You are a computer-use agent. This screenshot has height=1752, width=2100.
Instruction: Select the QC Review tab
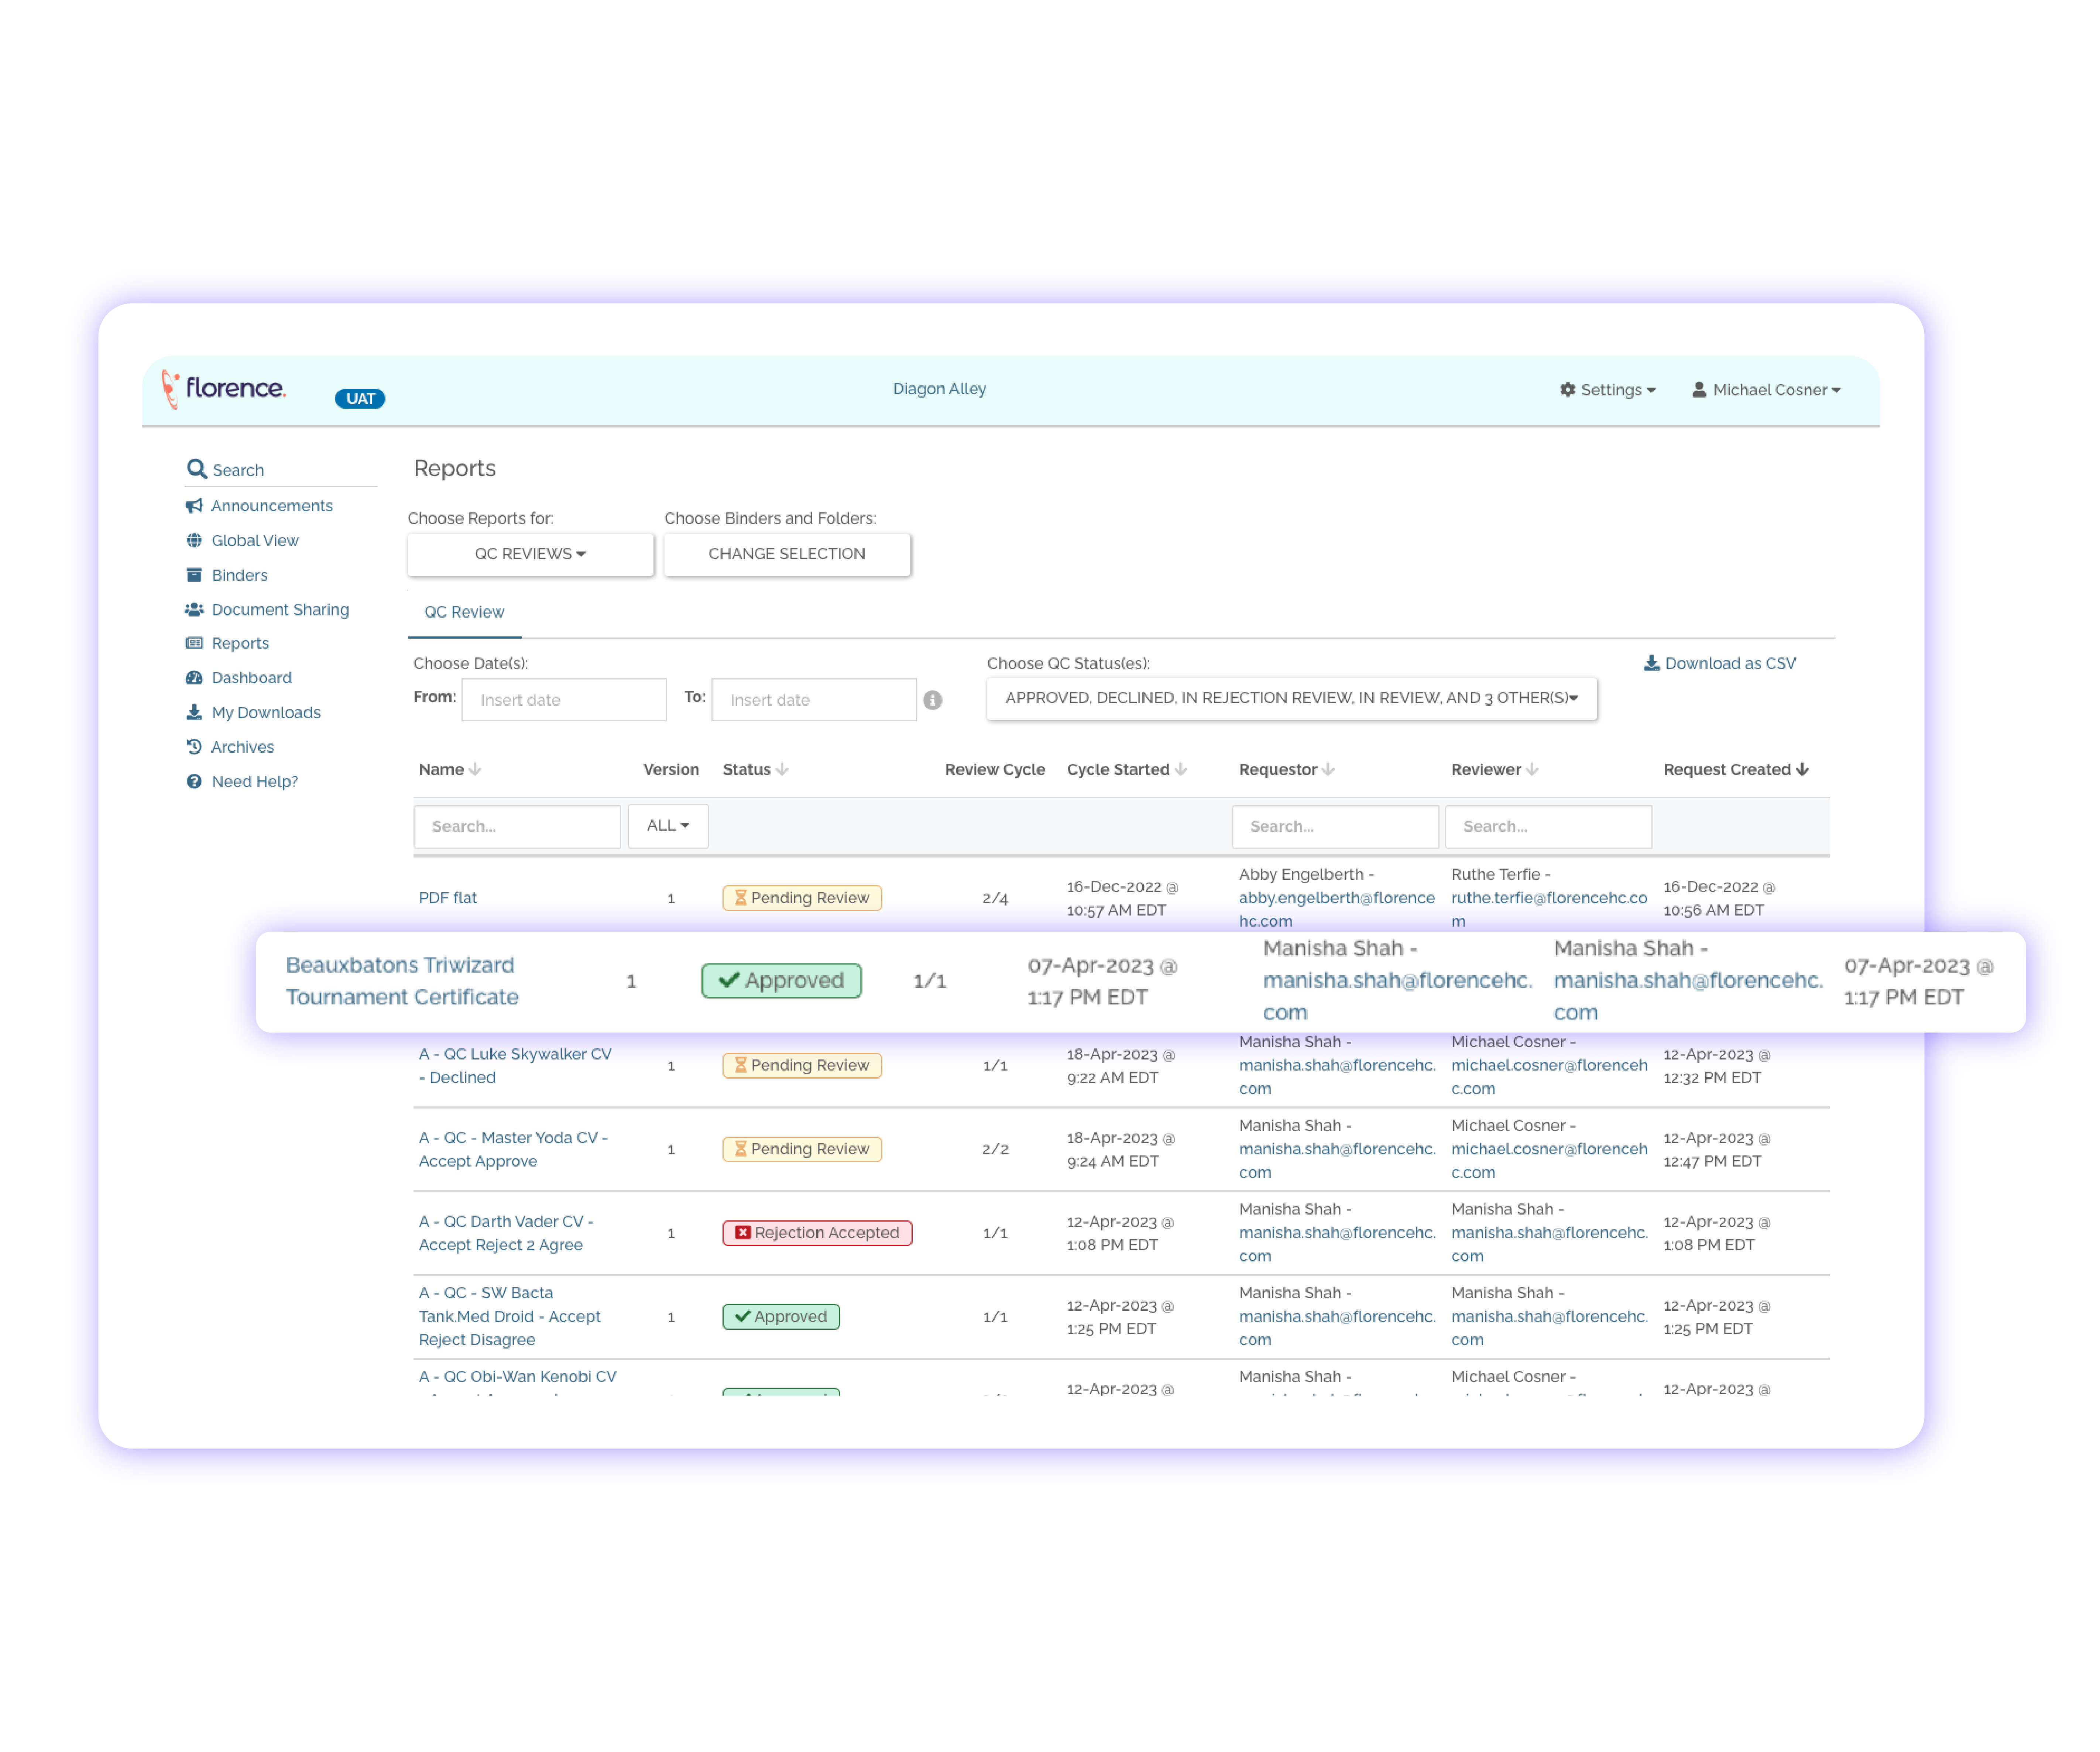tap(464, 612)
